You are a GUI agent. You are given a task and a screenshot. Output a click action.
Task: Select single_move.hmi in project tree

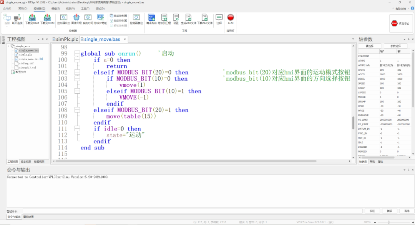tap(29, 59)
